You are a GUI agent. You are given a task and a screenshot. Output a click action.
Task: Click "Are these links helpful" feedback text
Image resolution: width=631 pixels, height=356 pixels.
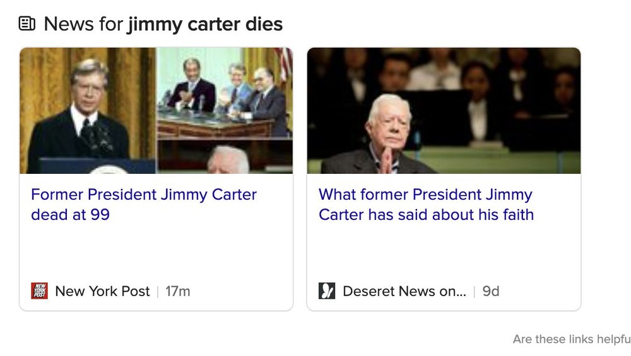tap(571, 339)
